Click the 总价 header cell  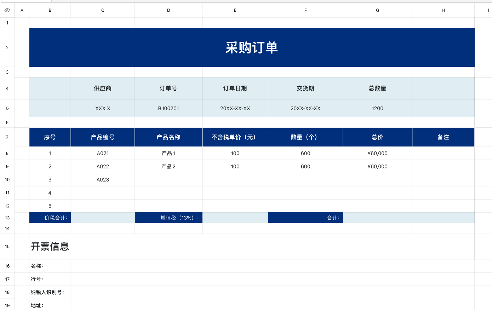(x=378, y=137)
